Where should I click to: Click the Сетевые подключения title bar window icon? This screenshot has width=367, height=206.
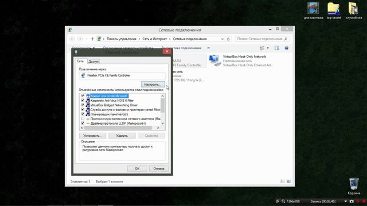(x=70, y=30)
